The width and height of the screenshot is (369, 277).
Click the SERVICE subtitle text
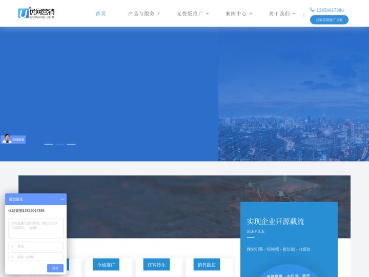tap(256, 231)
